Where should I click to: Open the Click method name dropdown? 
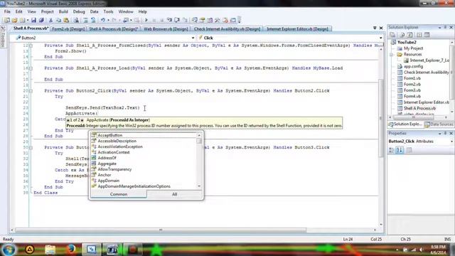pos(381,38)
